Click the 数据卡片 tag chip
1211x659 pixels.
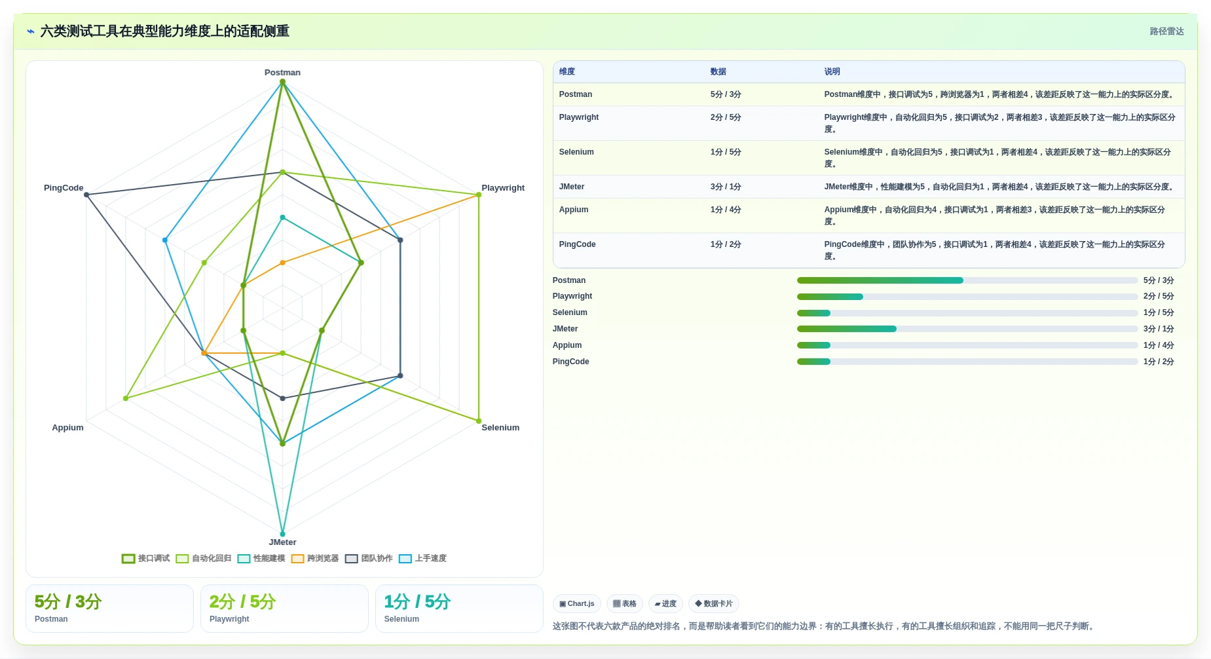[714, 604]
